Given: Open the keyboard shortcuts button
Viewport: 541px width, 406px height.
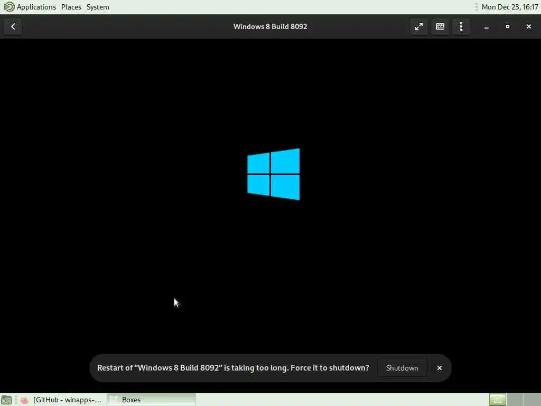Looking at the screenshot, I should (x=440, y=26).
